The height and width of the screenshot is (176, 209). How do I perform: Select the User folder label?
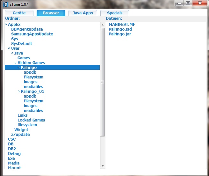[x=15, y=48]
